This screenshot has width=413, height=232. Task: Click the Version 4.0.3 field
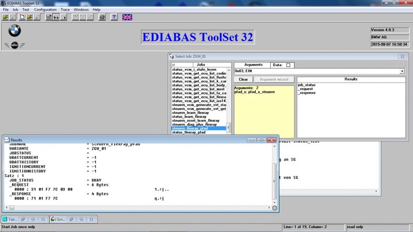[390, 30]
